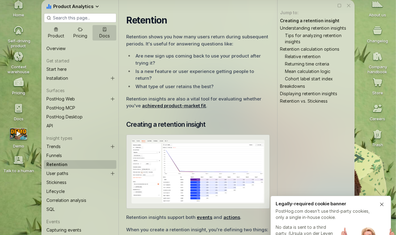
Task: Open the PostHog MCP page
Action: tap(80, 108)
